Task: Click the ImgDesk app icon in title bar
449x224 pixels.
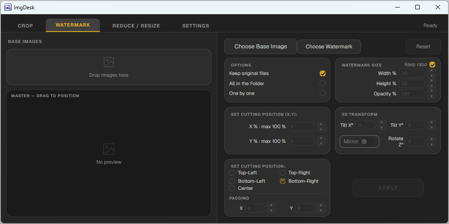Action: pos(8,8)
